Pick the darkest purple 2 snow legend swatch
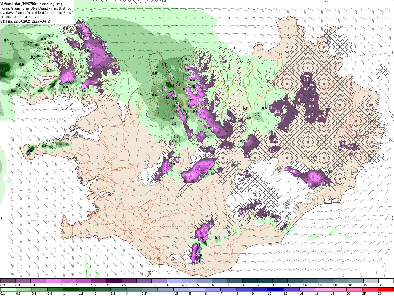The width and height of the screenshot is (394, 296). (113, 281)
